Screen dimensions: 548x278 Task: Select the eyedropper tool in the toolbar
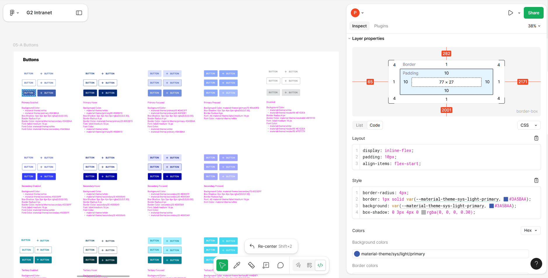tap(237, 265)
